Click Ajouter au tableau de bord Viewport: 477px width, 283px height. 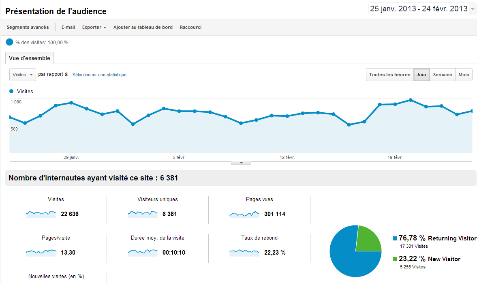click(143, 27)
